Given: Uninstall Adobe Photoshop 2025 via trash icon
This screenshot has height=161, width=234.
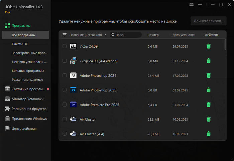Looking at the screenshot, I should pyautogui.click(x=208, y=90).
